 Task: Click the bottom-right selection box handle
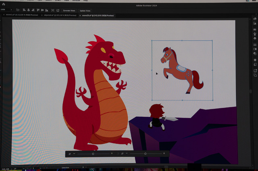(213, 100)
